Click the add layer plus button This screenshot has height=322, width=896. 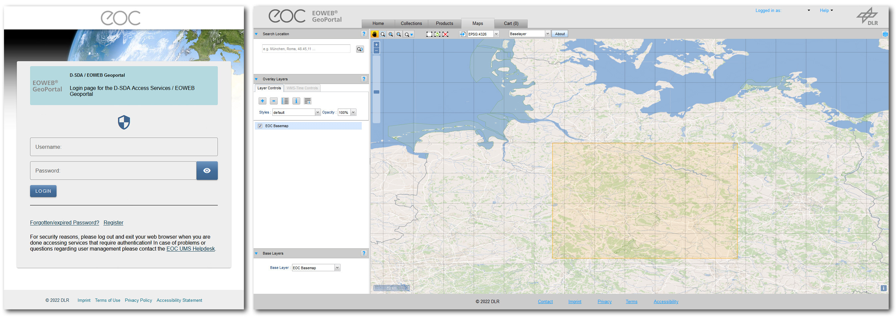click(x=262, y=101)
